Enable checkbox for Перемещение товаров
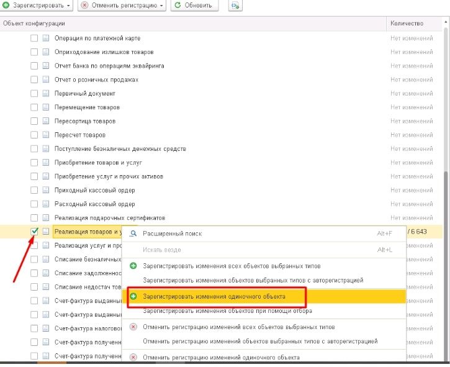450x367 pixels. (34, 107)
